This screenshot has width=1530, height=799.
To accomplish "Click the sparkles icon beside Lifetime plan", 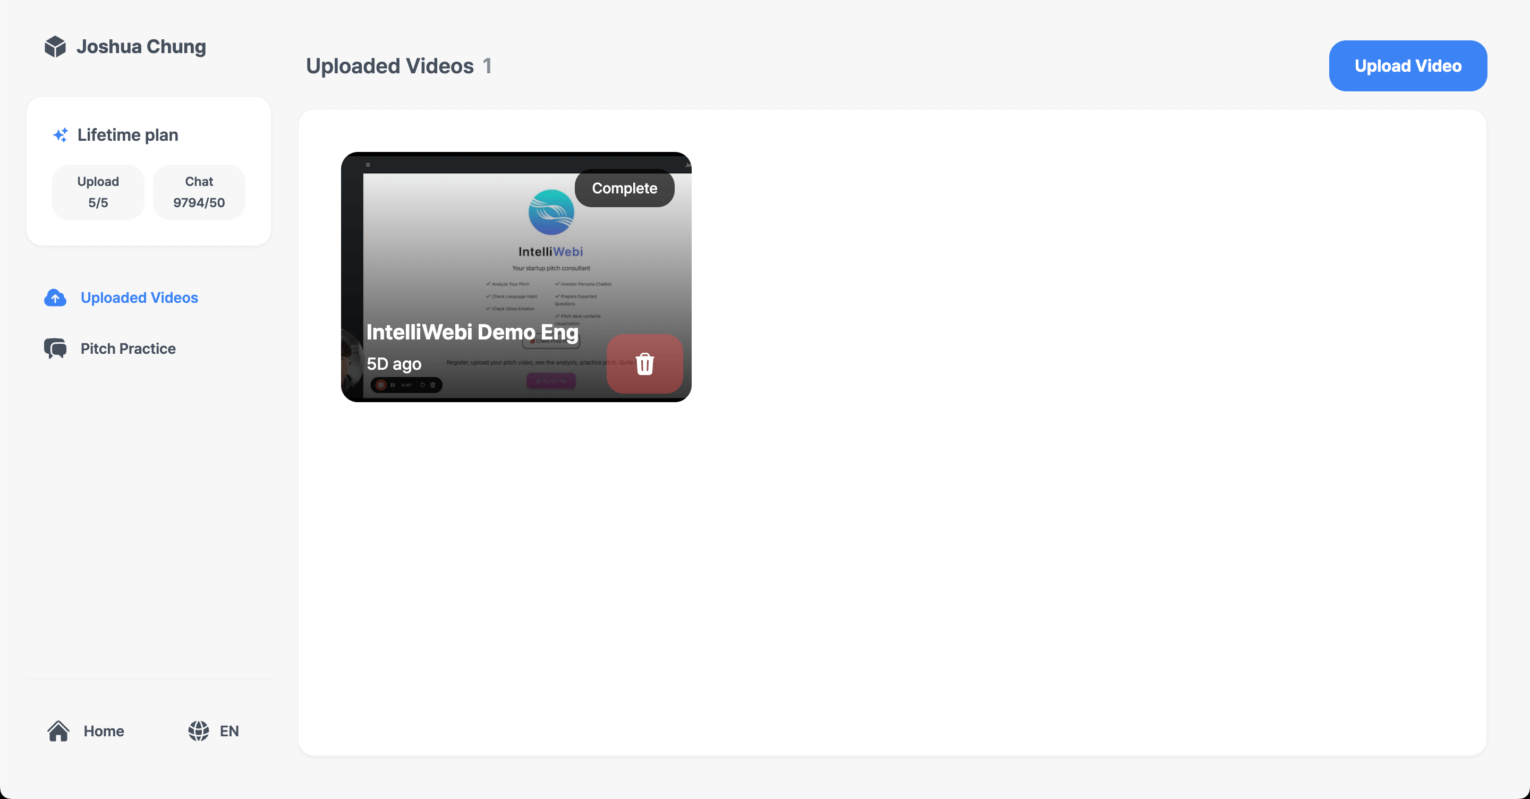I will (60, 135).
